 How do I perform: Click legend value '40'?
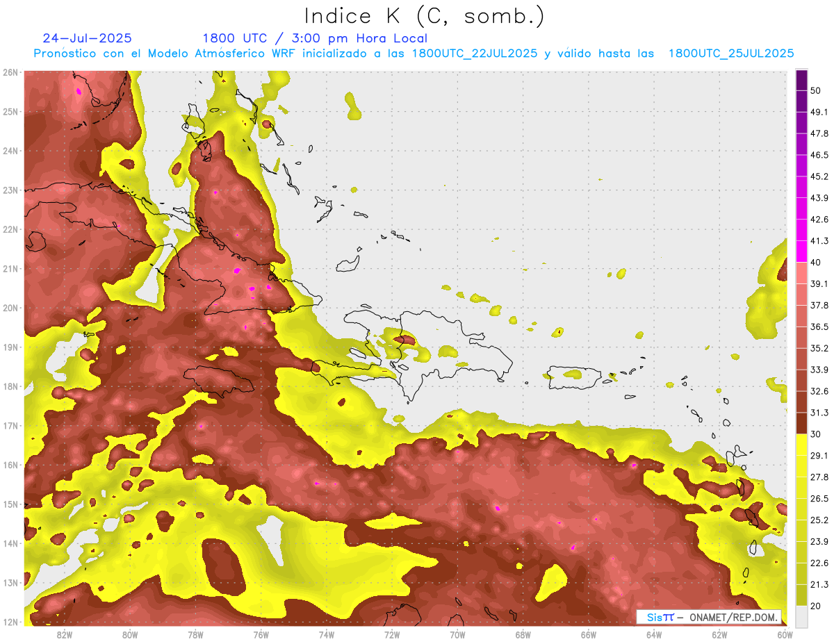click(816, 262)
